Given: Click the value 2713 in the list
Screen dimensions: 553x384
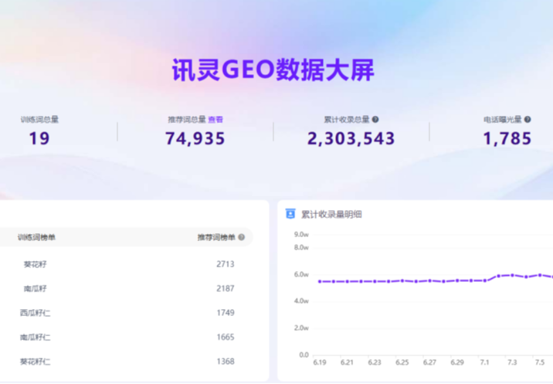Looking at the screenshot, I should 226,264.
